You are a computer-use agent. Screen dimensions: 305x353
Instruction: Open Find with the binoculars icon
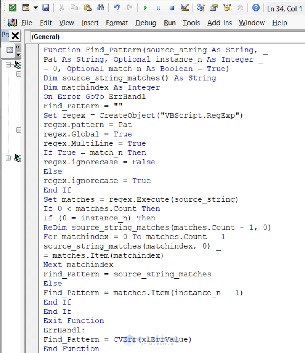[x=100, y=8]
